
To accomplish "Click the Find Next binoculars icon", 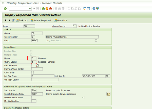I will click(63, 9).
